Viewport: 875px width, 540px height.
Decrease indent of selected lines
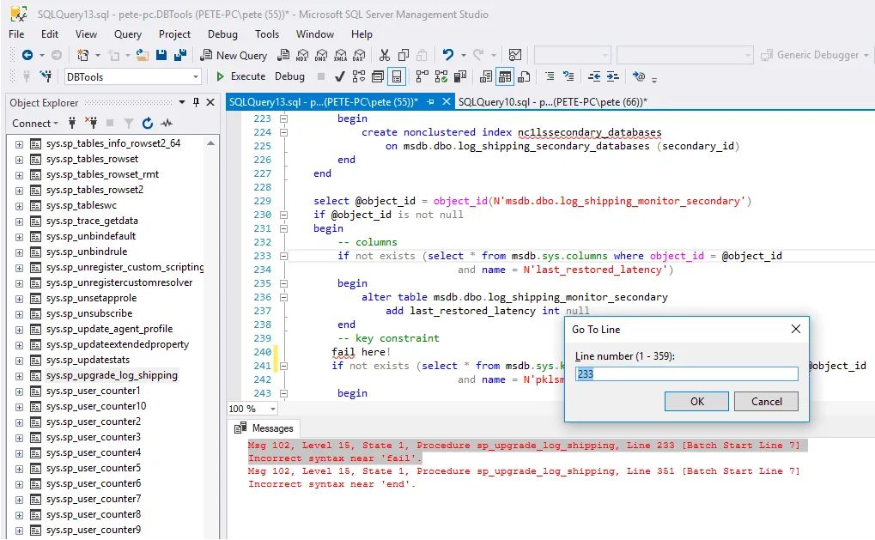(594, 76)
